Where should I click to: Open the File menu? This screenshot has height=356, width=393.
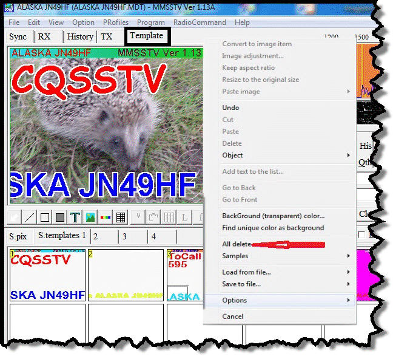click(x=14, y=22)
